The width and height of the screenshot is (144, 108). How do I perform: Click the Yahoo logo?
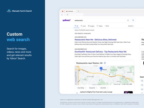point(66,20)
